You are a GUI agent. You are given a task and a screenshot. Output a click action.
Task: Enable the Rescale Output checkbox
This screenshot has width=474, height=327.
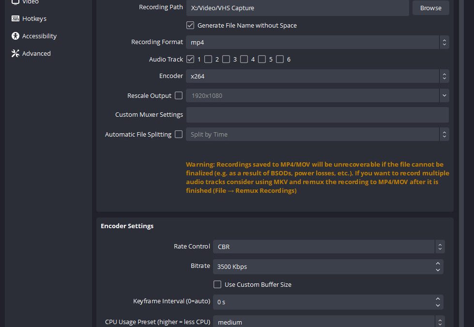click(179, 95)
